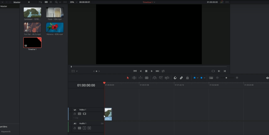Switch media pool to thumbnail view
The image size is (269, 135).
click(x=46, y=2)
